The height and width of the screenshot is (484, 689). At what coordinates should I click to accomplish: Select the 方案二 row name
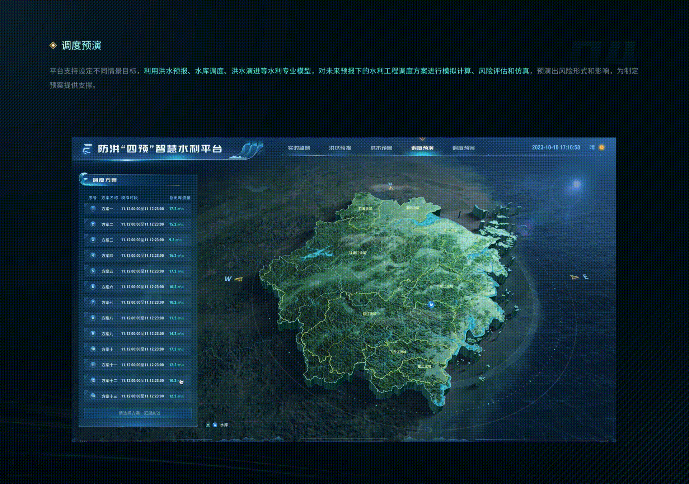pos(107,224)
